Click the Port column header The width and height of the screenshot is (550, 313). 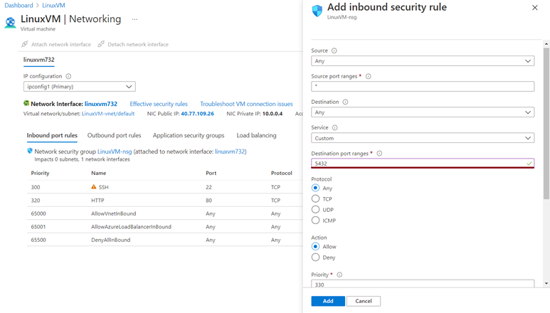(x=211, y=173)
